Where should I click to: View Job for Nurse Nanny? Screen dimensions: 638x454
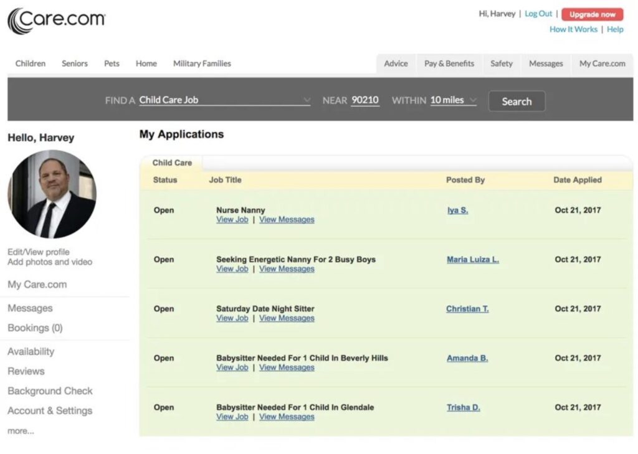[x=232, y=220]
